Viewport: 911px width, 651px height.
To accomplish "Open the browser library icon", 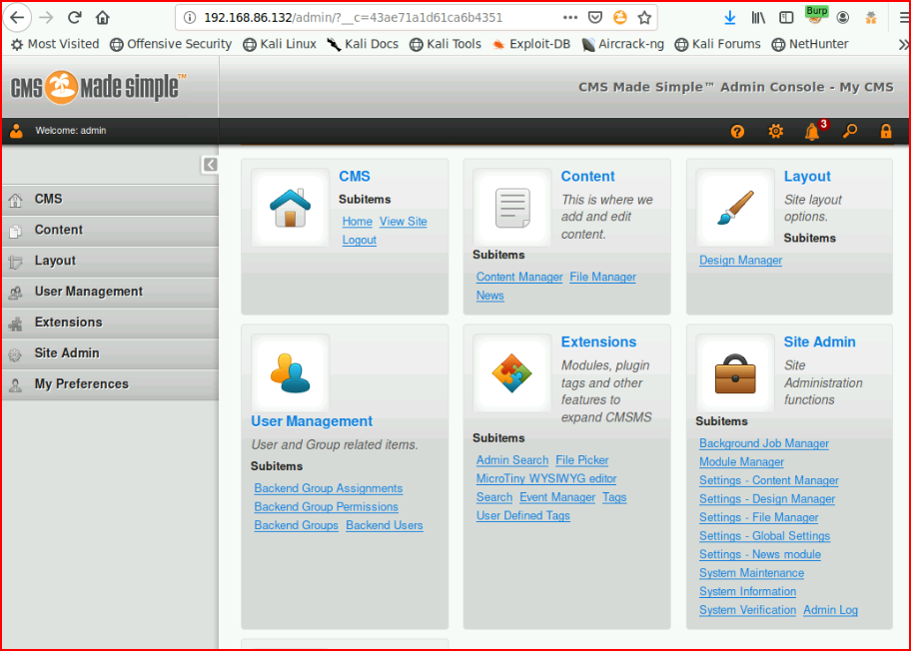I will tap(758, 17).
